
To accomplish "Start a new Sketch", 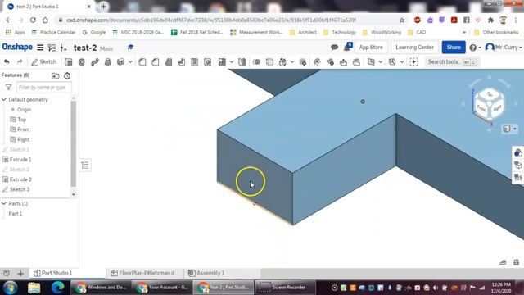I will point(43,62).
